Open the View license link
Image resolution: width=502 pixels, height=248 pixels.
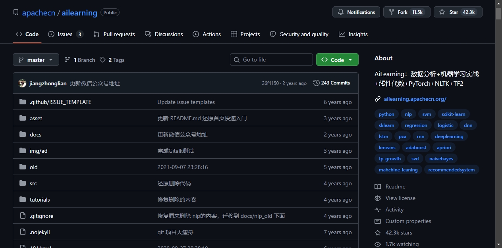[395, 198]
